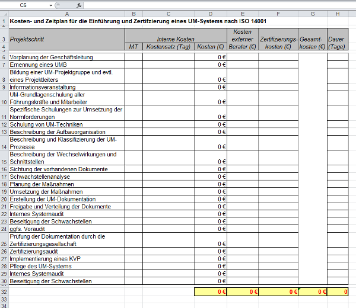
Task: Select the yellow total cell under Kosten (€)
Action: pos(210,292)
